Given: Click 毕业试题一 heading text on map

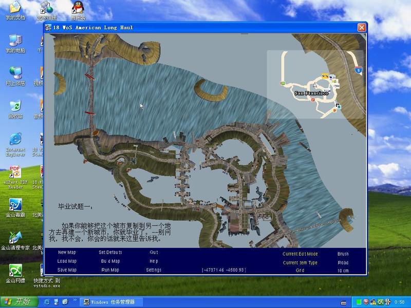Looking at the screenshot, I should [75, 207].
